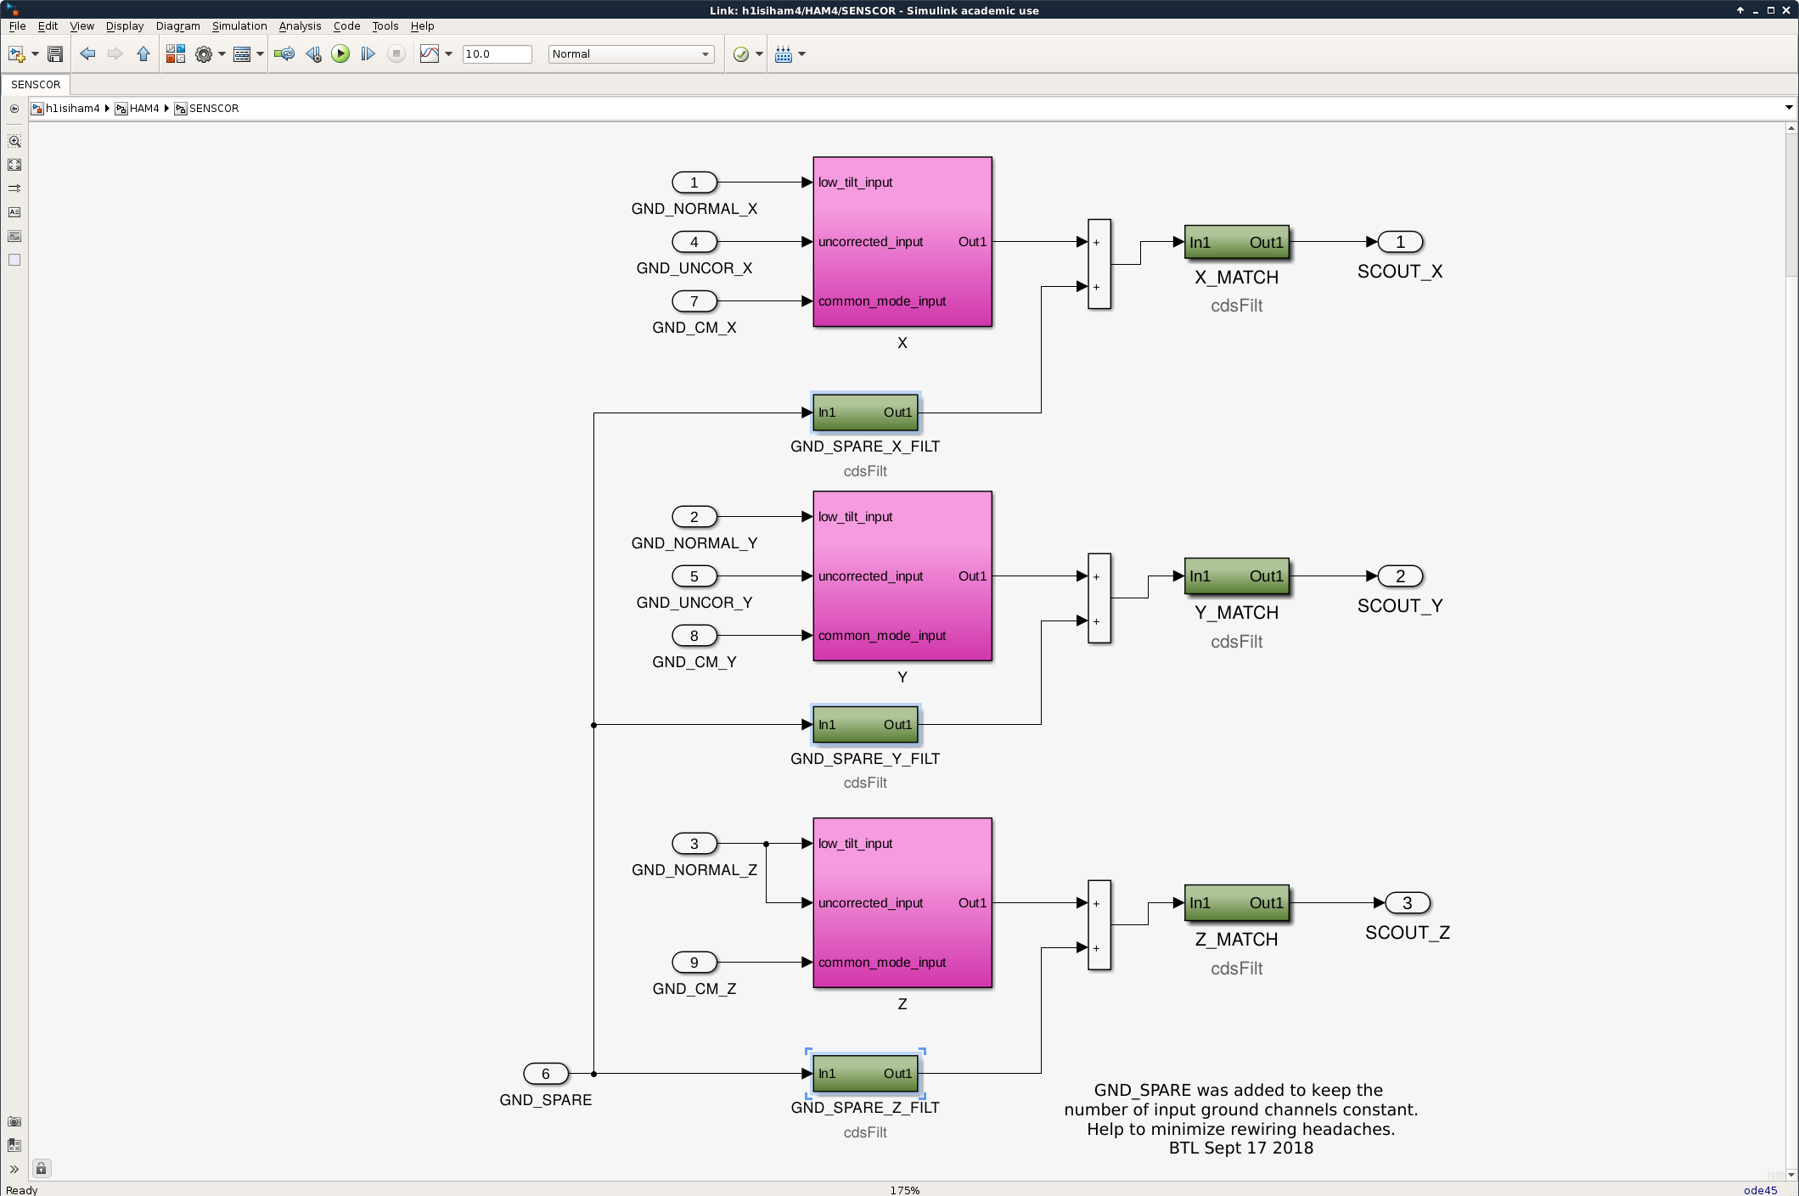Select the Zoom In palette tool
Image resolution: width=1799 pixels, height=1196 pixels.
pos(14,141)
